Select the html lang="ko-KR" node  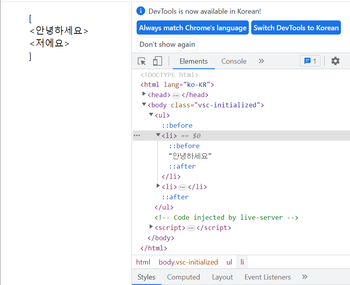pyautogui.click(x=177, y=85)
